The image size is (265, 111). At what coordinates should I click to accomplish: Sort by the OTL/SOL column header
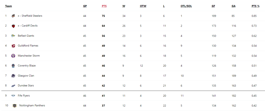[186, 6]
